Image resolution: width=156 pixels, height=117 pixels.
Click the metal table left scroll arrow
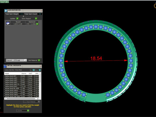tap(5, 99)
